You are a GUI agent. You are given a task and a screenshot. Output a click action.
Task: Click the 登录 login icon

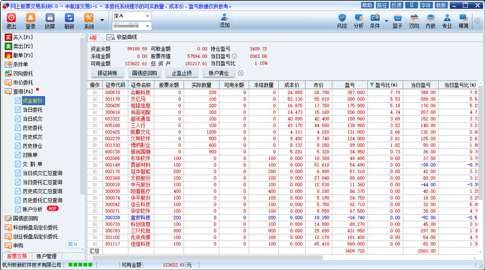(x=30, y=21)
